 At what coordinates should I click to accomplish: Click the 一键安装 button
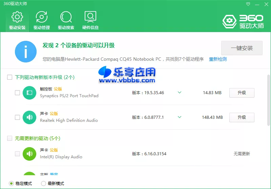pyautogui.click(x=242, y=48)
